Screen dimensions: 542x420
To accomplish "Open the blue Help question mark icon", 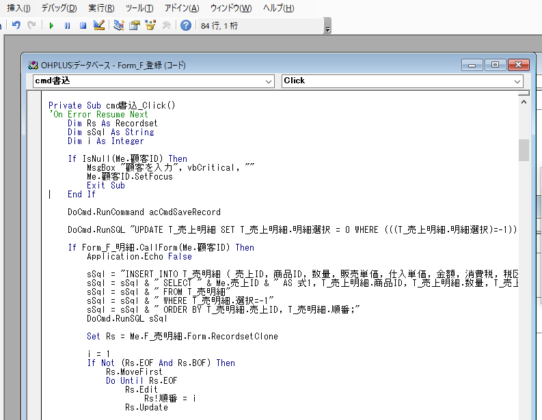I will click(x=186, y=25).
